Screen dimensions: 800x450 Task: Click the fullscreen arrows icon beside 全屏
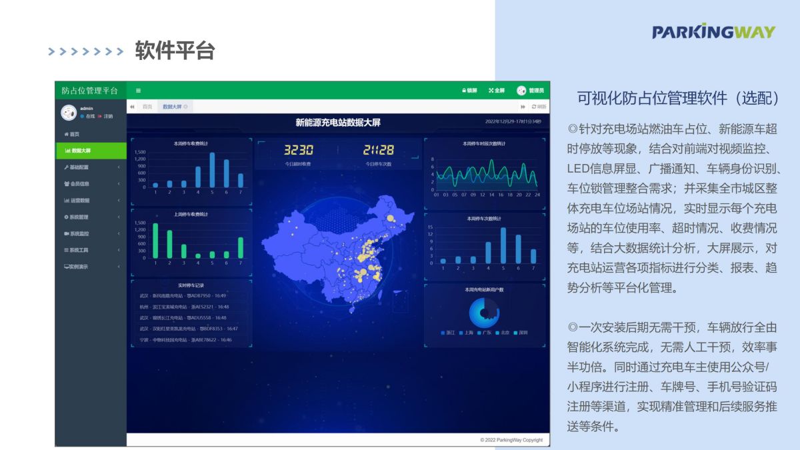click(x=491, y=91)
